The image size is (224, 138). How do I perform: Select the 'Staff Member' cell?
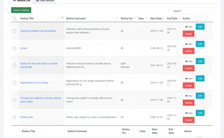[x=125, y=65]
